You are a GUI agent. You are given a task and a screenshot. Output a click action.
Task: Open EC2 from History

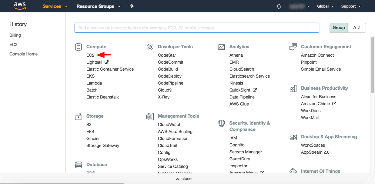click(x=13, y=45)
